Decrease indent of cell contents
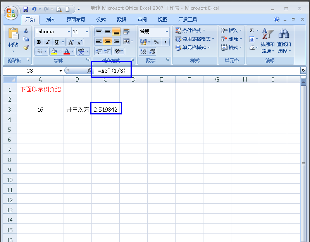Image resolution: width=310 pixels, height=242 pixels. click(x=99, y=51)
